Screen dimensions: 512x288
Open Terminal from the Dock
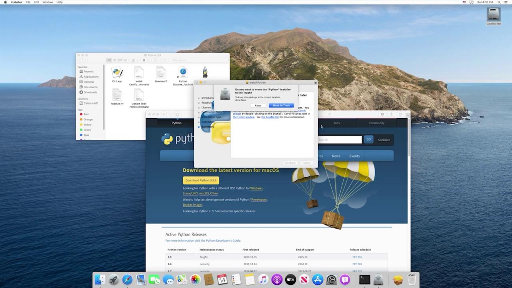[x=364, y=279]
